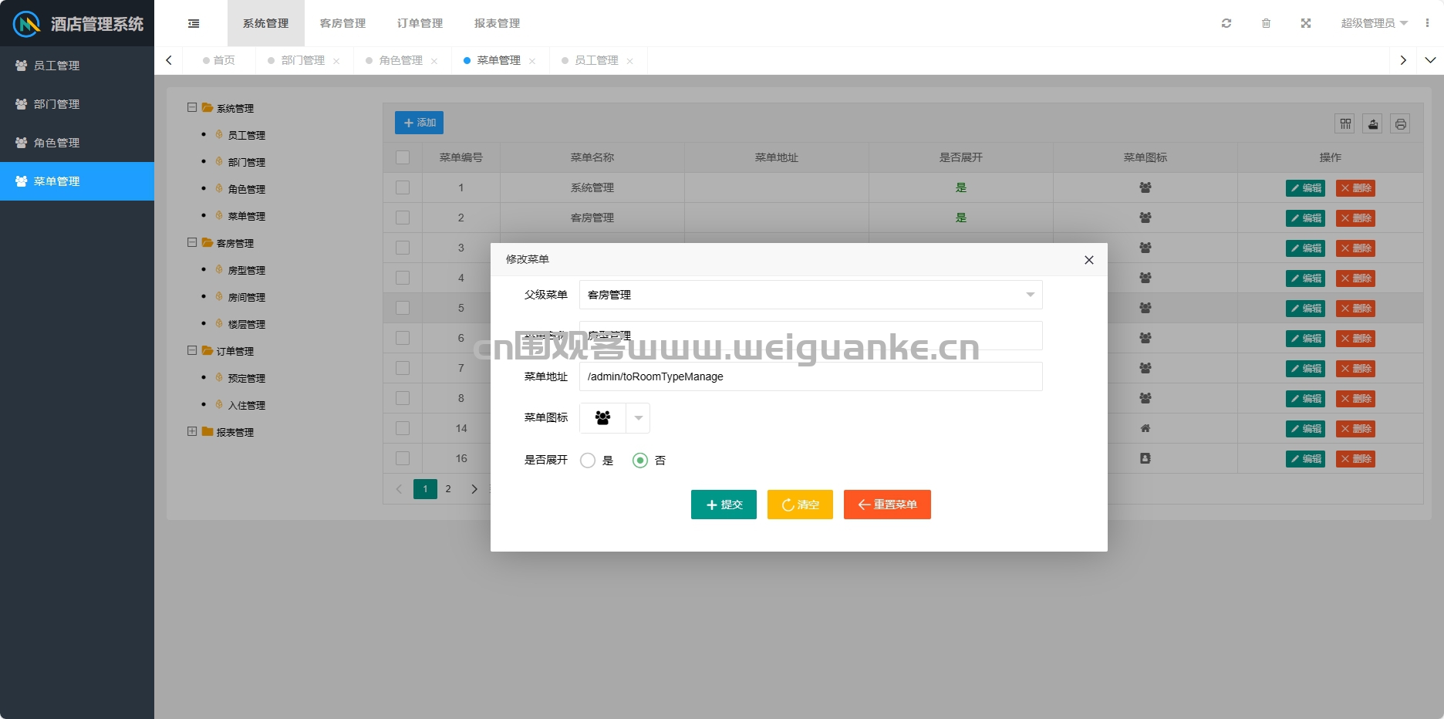
Task: Click the trash icon in top bar
Action: [1266, 23]
